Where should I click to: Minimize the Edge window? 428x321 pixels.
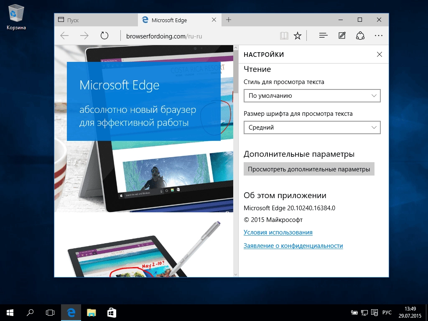[341, 20]
